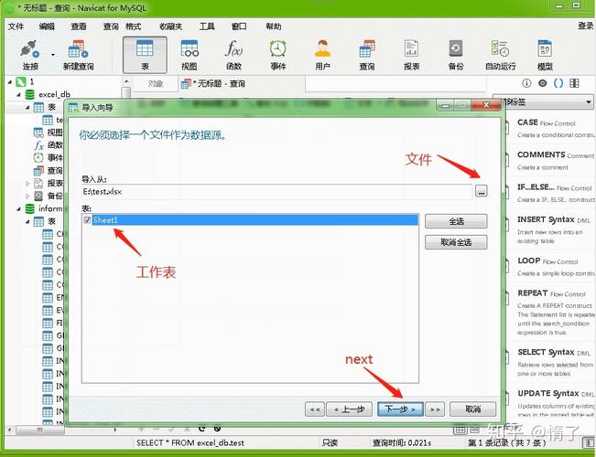596x457 pixels.
Task: Click the code snippet parentheses icon
Action: [558, 83]
